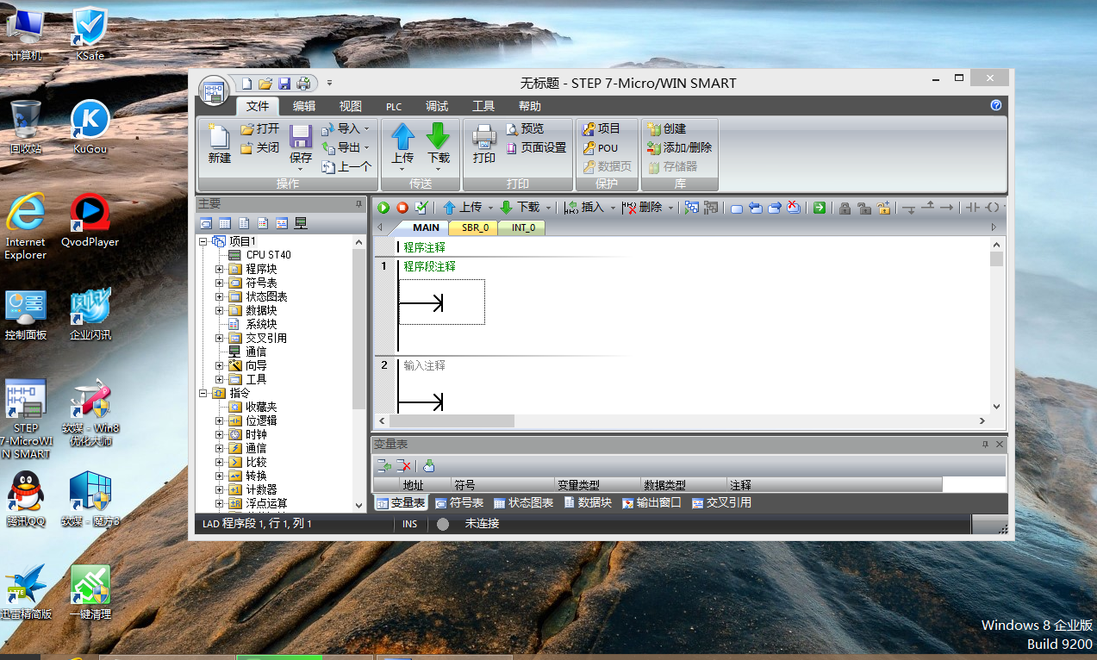The height and width of the screenshot is (660, 1097).
Task: Expand the 符号表 tree node
Action: click(x=219, y=283)
